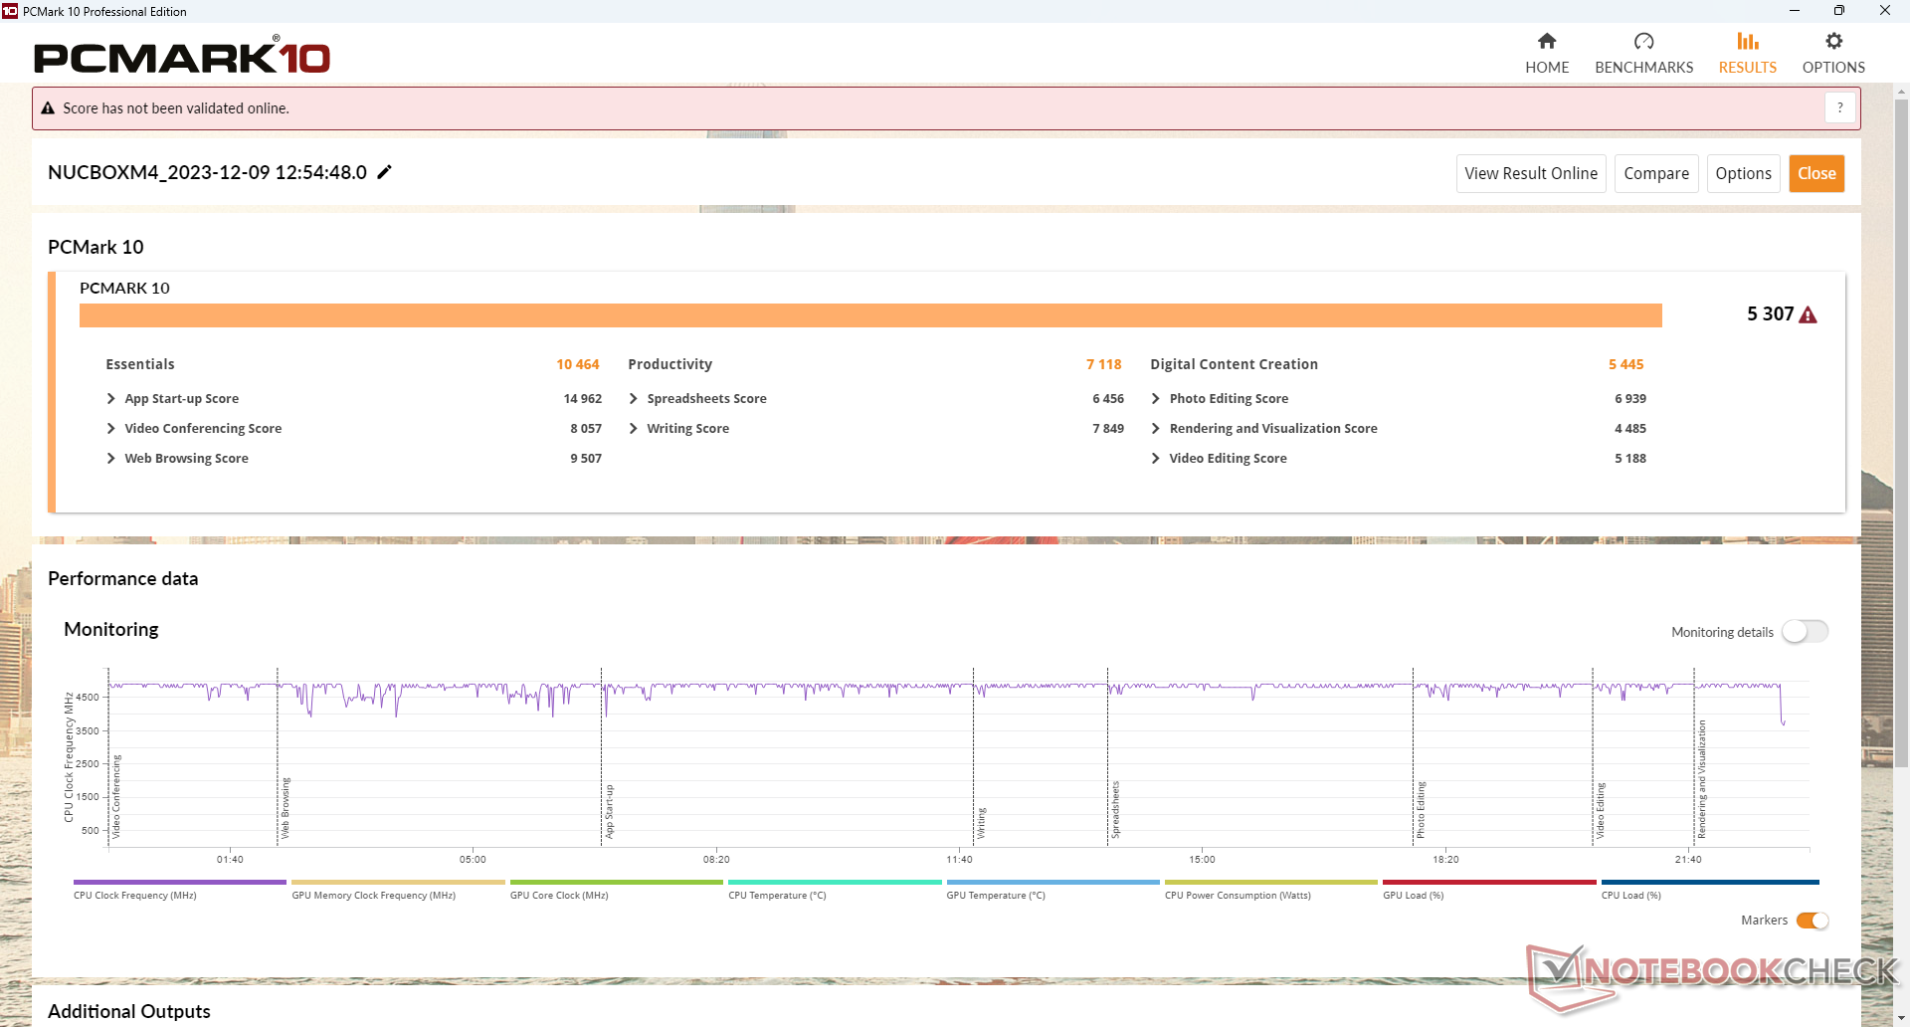Viewport: 1910px width, 1027px height.
Task: Turn off the Markers toggle
Action: [1813, 921]
